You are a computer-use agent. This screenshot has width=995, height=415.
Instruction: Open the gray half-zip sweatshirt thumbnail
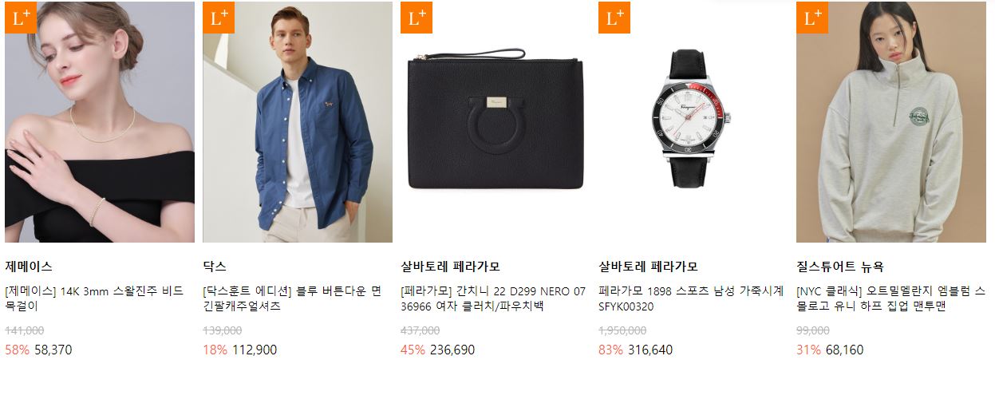[891, 122]
